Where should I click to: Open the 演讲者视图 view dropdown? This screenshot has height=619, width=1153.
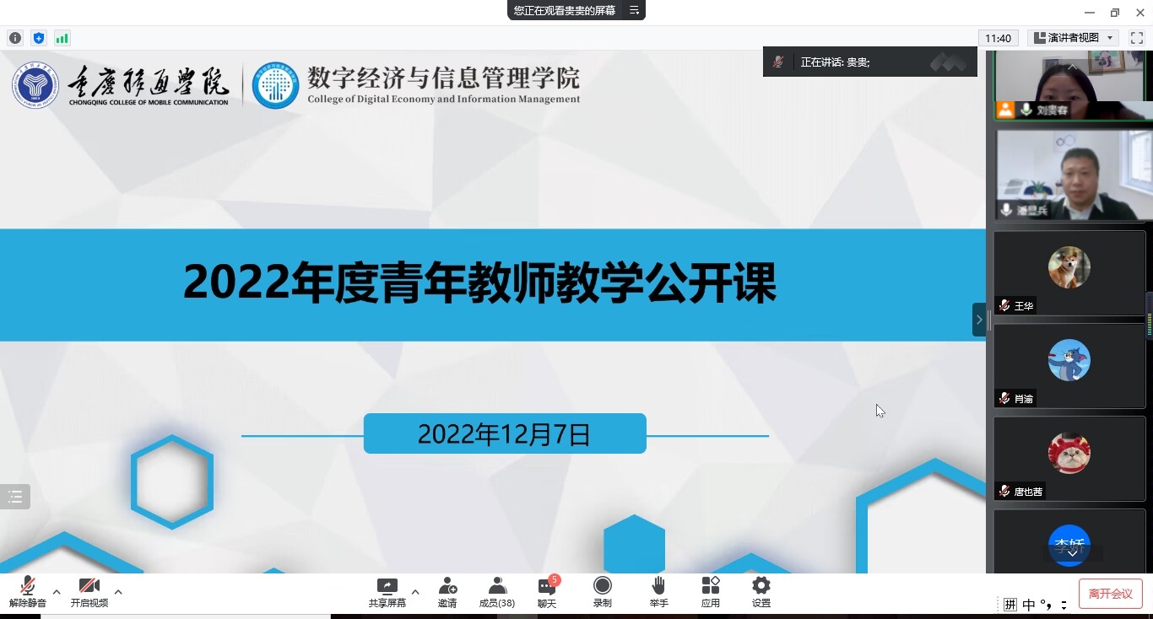[1074, 38]
